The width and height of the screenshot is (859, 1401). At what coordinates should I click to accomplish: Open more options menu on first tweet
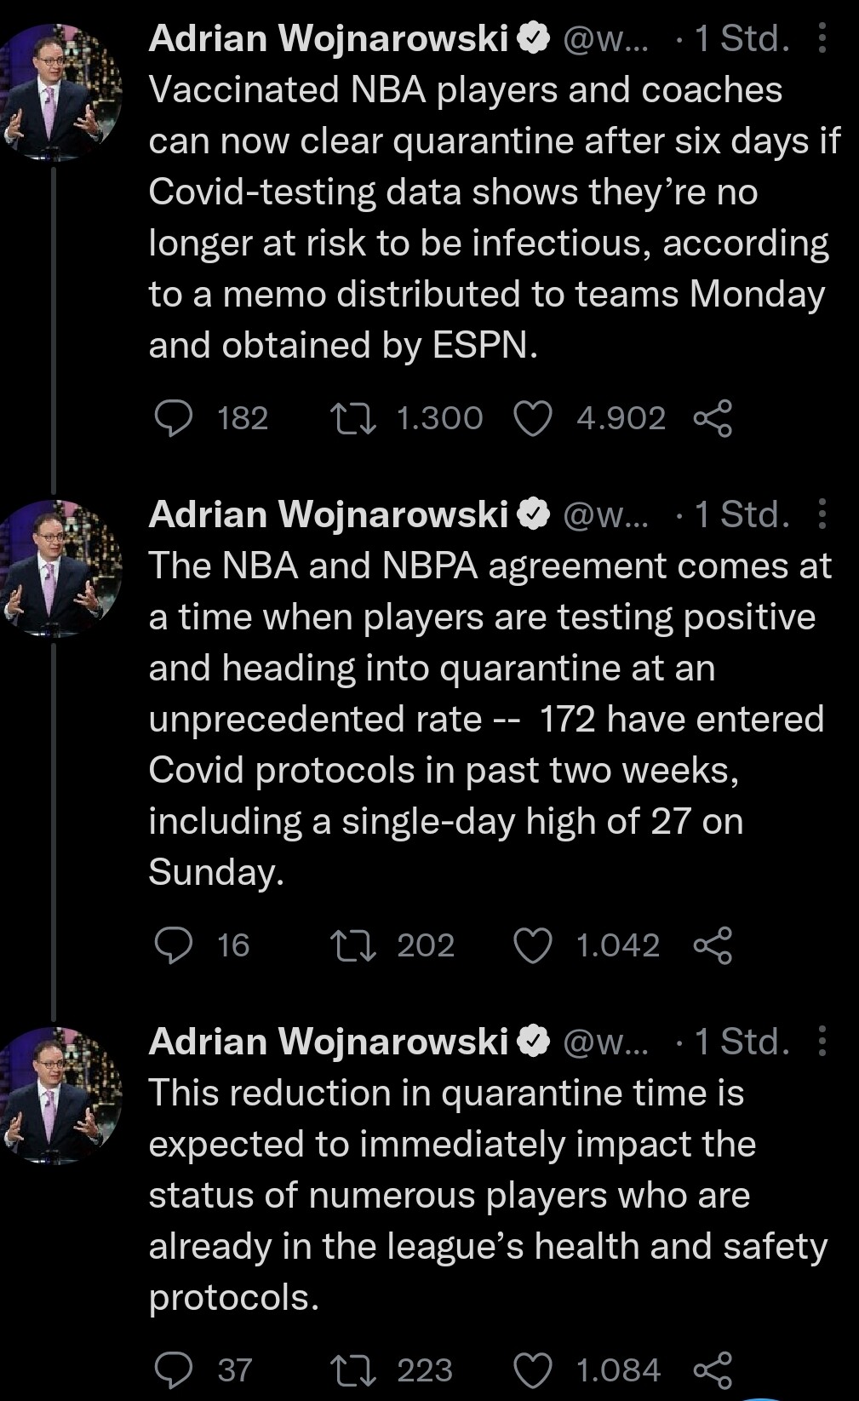(822, 38)
